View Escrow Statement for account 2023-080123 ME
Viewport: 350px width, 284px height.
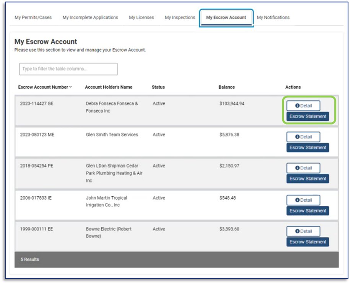click(x=308, y=148)
